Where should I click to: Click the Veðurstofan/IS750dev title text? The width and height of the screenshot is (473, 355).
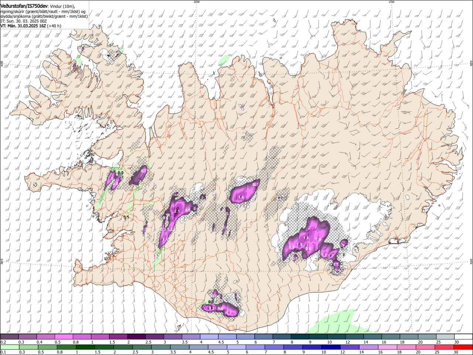(x=24, y=6)
